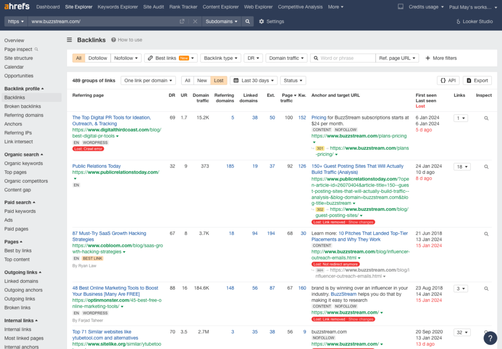This screenshot has height=349, width=502.
Task: Expand the Last 30 days date dropdown
Action: click(253, 80)
